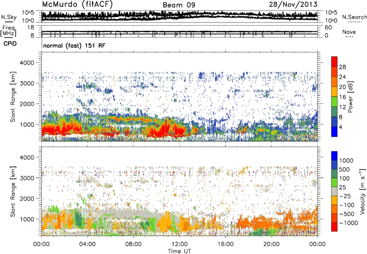Click the Nave label
Image resolution: width=367 pixels, height=254 pixels.
point(349,32)
